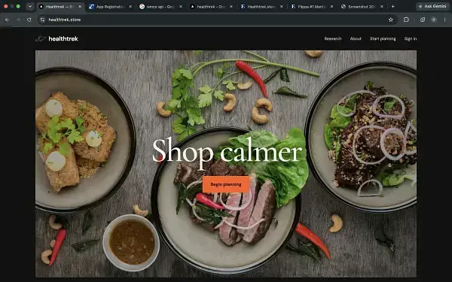Close the Flippa #1 Marketplace tab

(x=331, y=6)
